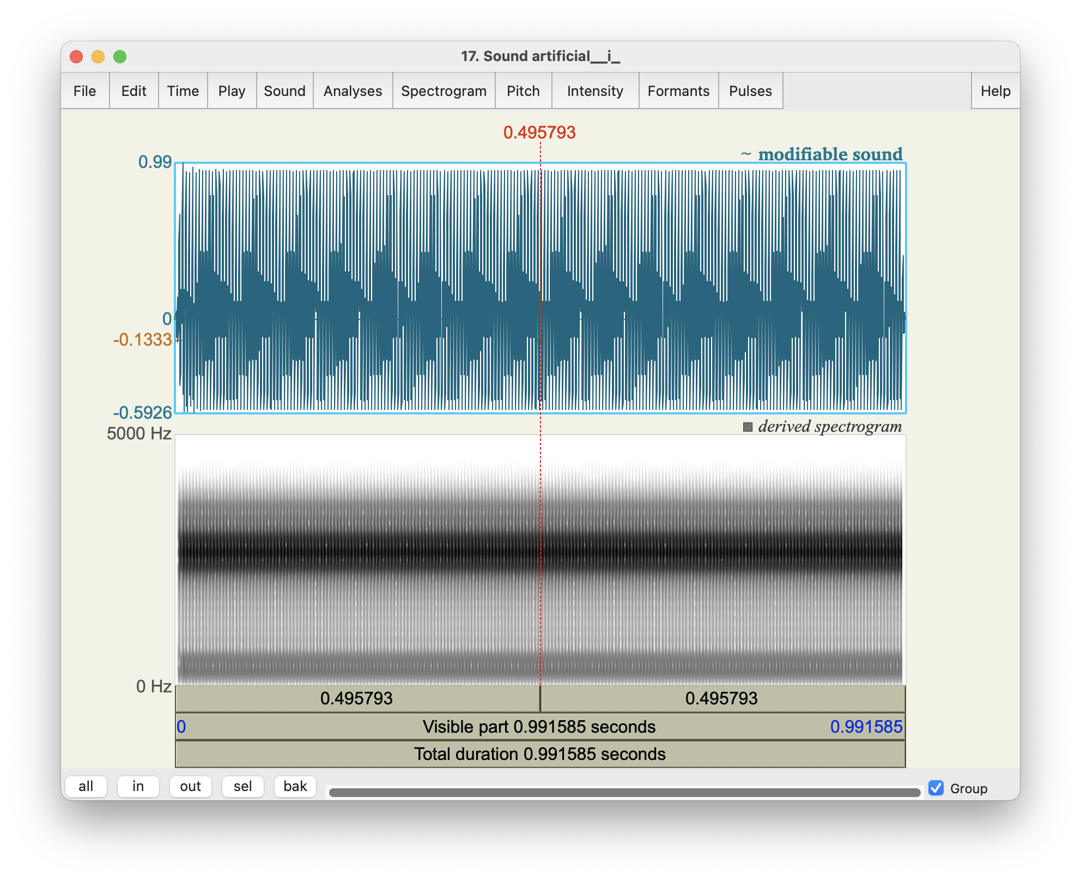Viewport: 1081px width, 881px height.
Task: Open the Play menu
Action: (x=232, y=91)
